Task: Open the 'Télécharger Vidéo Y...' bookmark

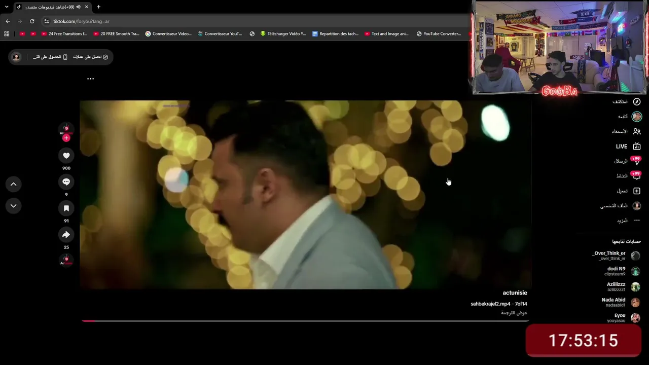Action: [283, 34]
